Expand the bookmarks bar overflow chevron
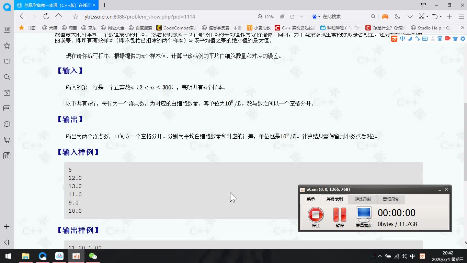 [x=463, y=28]
